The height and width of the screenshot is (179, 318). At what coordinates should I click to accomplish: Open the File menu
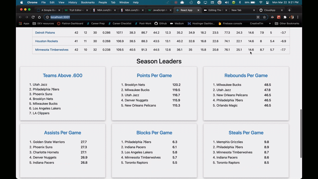click(43, 2)
